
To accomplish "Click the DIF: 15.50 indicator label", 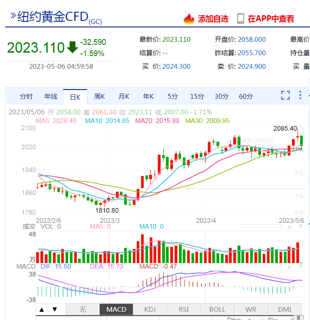I will [56, 267].
